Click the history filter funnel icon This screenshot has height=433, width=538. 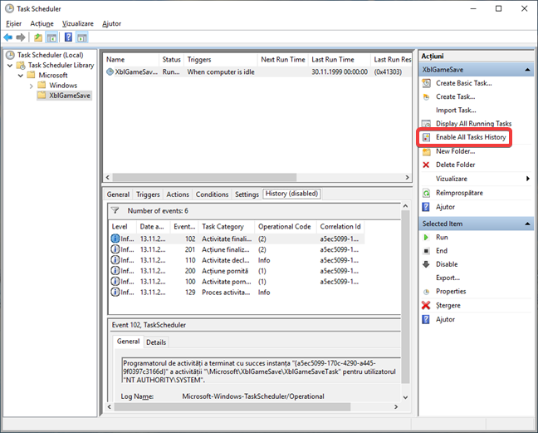coord(115,210)
